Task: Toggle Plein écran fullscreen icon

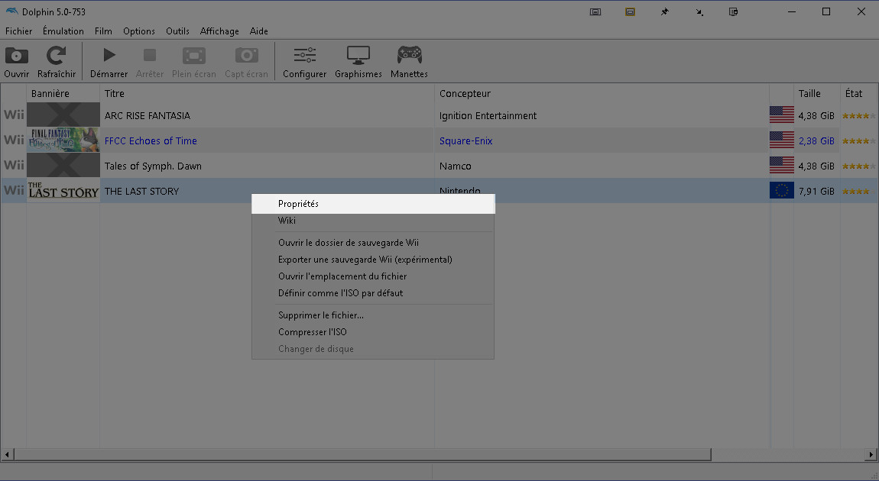Action: point(194,56)
